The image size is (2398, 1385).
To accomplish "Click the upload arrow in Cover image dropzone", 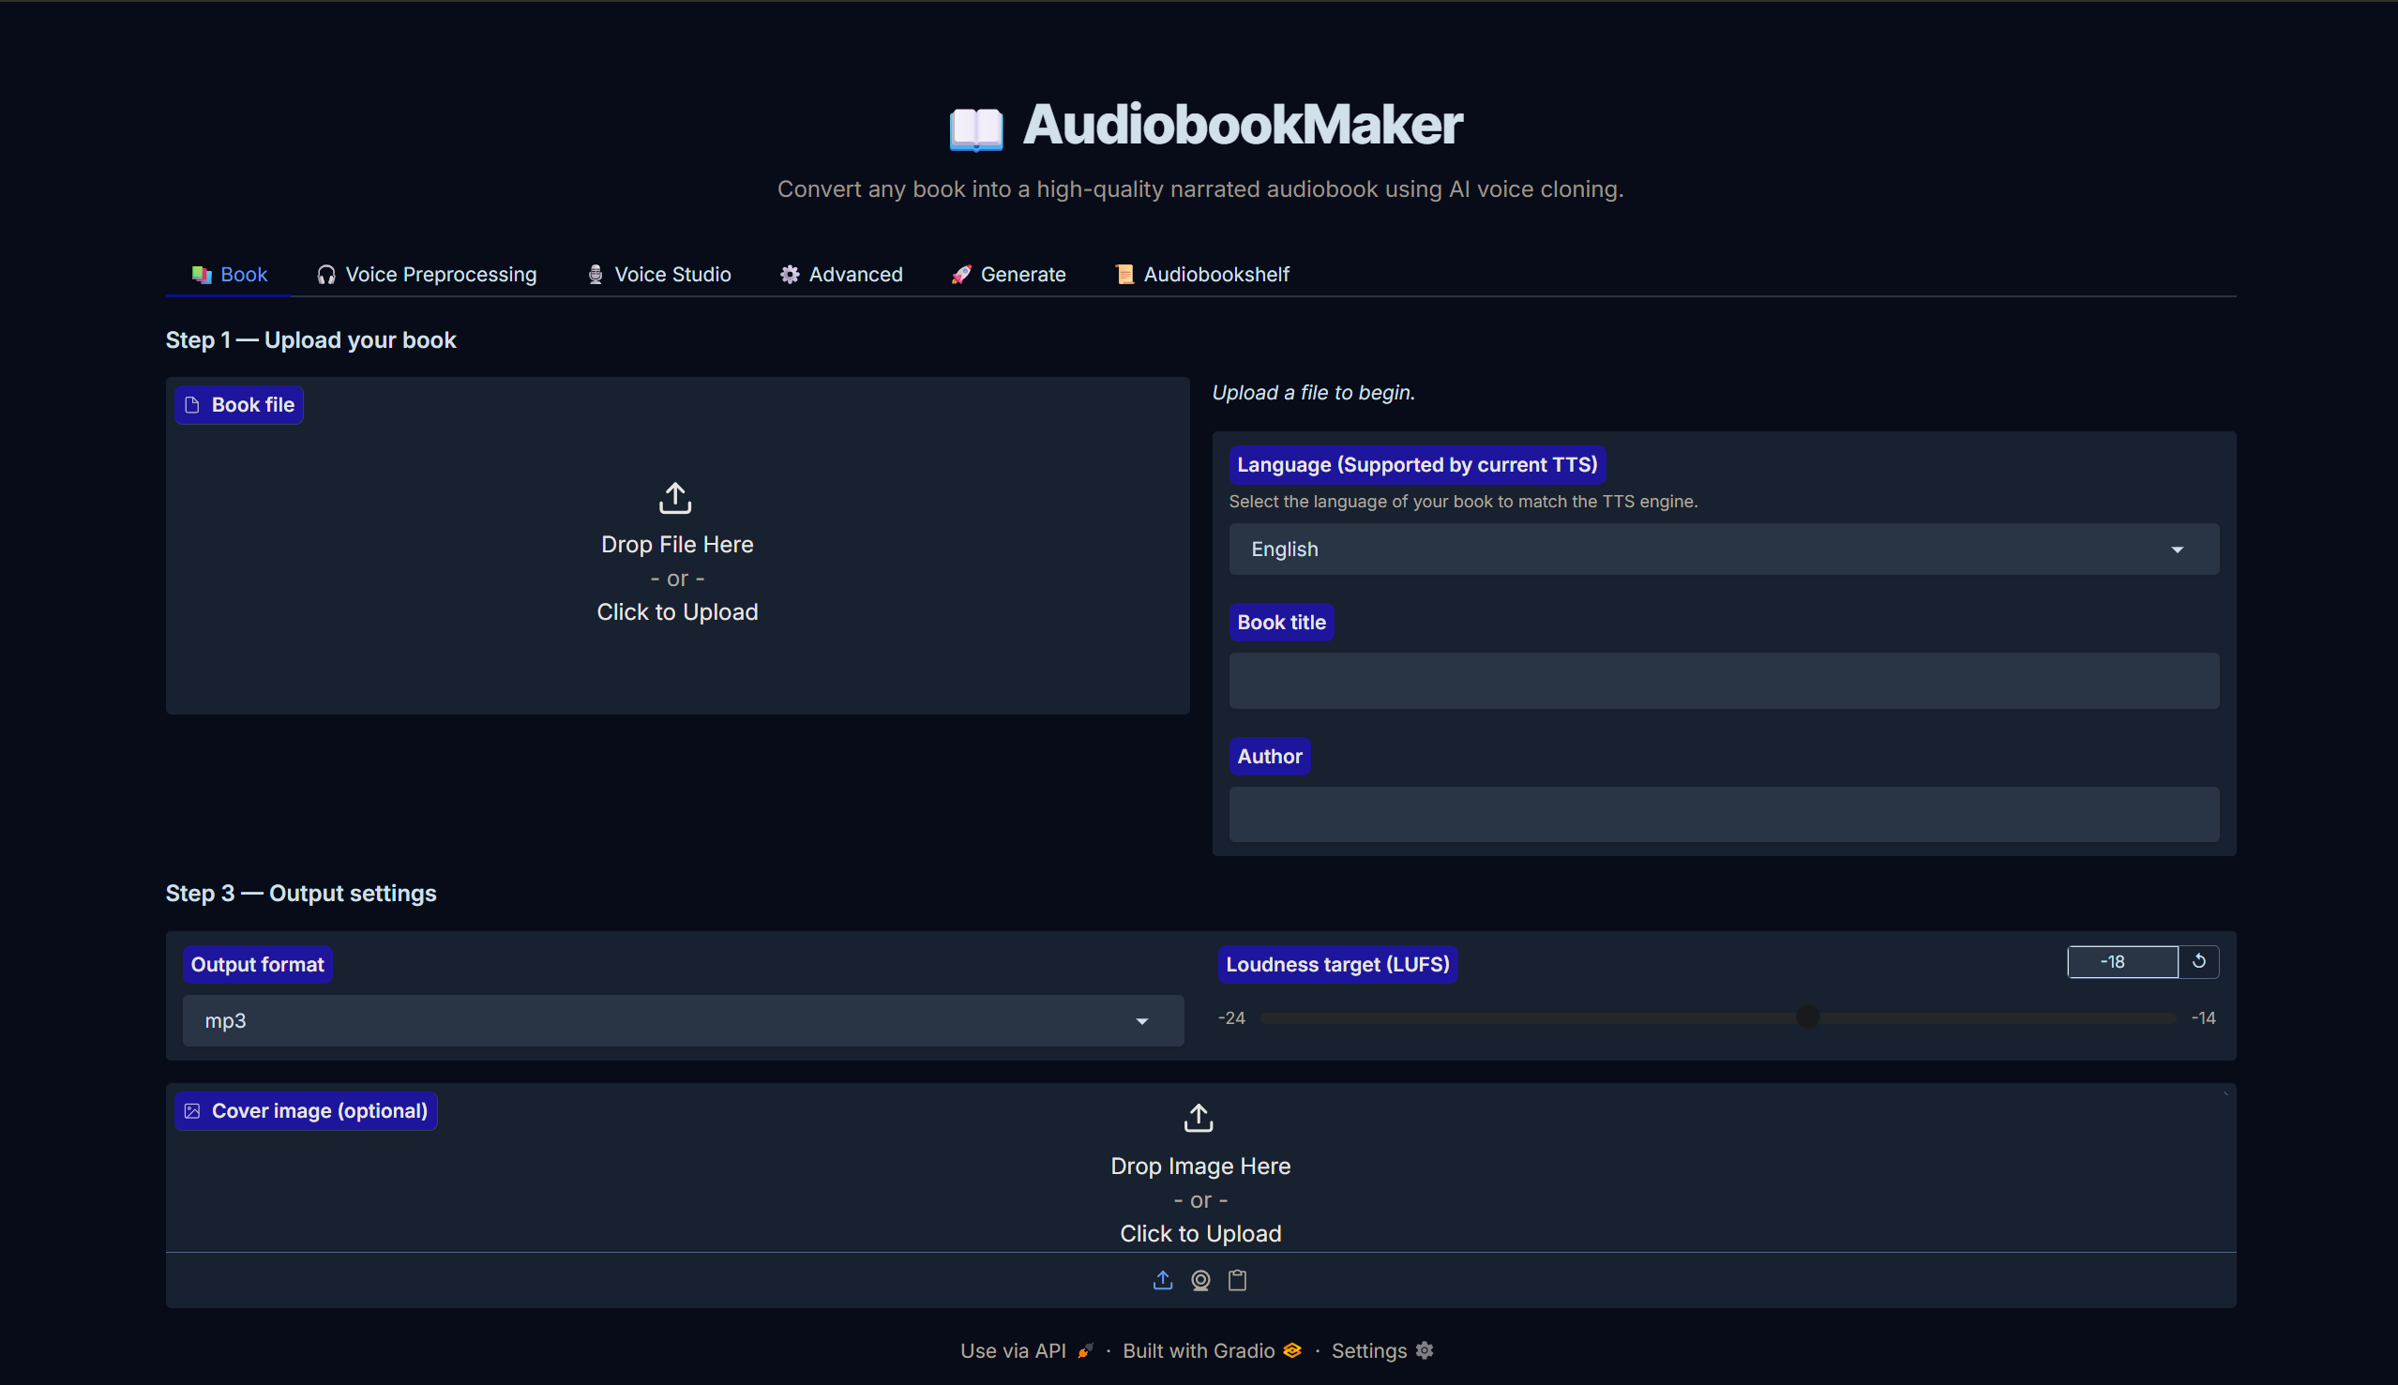I will point(1199,1118).
